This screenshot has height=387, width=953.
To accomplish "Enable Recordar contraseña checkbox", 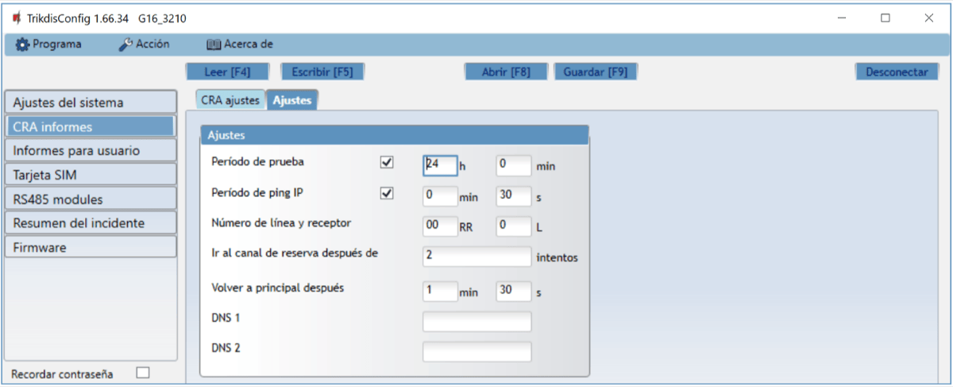I will (x=143, y=372).
